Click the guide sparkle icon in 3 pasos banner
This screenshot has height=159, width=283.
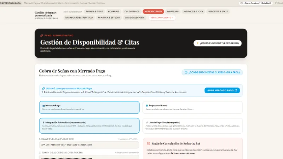(x=43, y=89)
